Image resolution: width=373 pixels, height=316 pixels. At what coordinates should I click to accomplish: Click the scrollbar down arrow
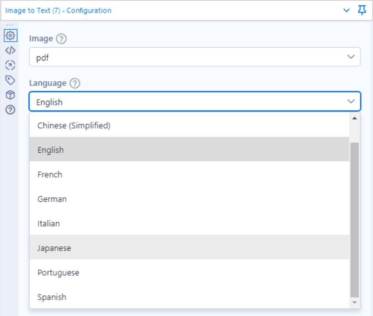(355, 302)
